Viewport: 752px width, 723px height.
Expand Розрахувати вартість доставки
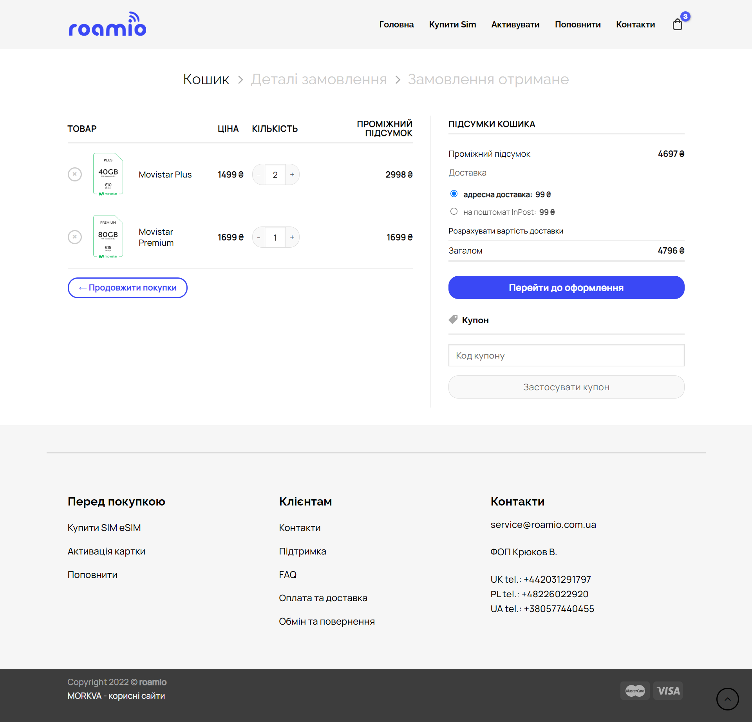506,231
